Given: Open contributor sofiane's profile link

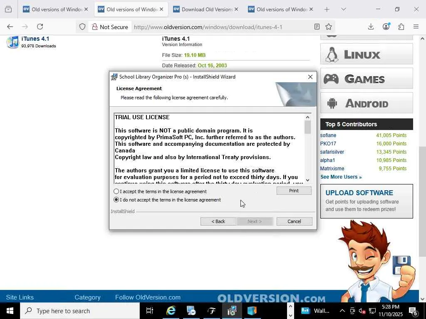Looking at the screenshot, I should pyautogui.click(x=328, y=135).
